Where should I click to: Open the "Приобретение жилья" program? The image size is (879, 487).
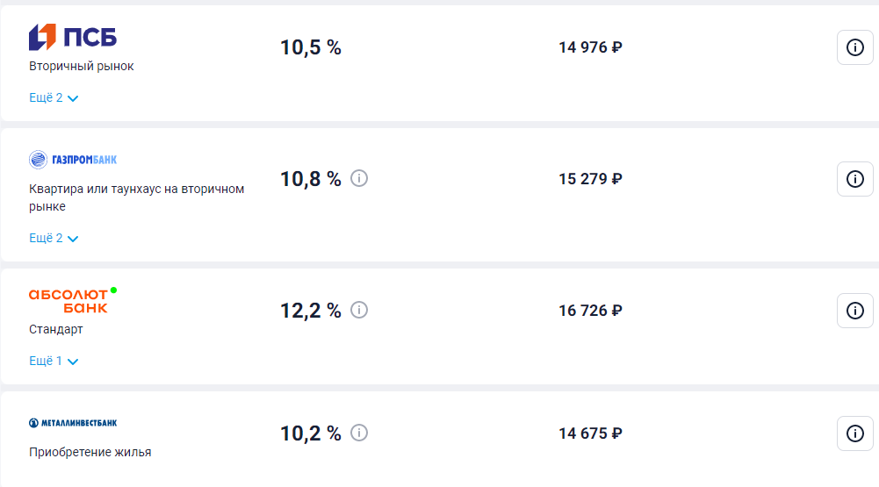pyautogui.click(x=90, y=452)
